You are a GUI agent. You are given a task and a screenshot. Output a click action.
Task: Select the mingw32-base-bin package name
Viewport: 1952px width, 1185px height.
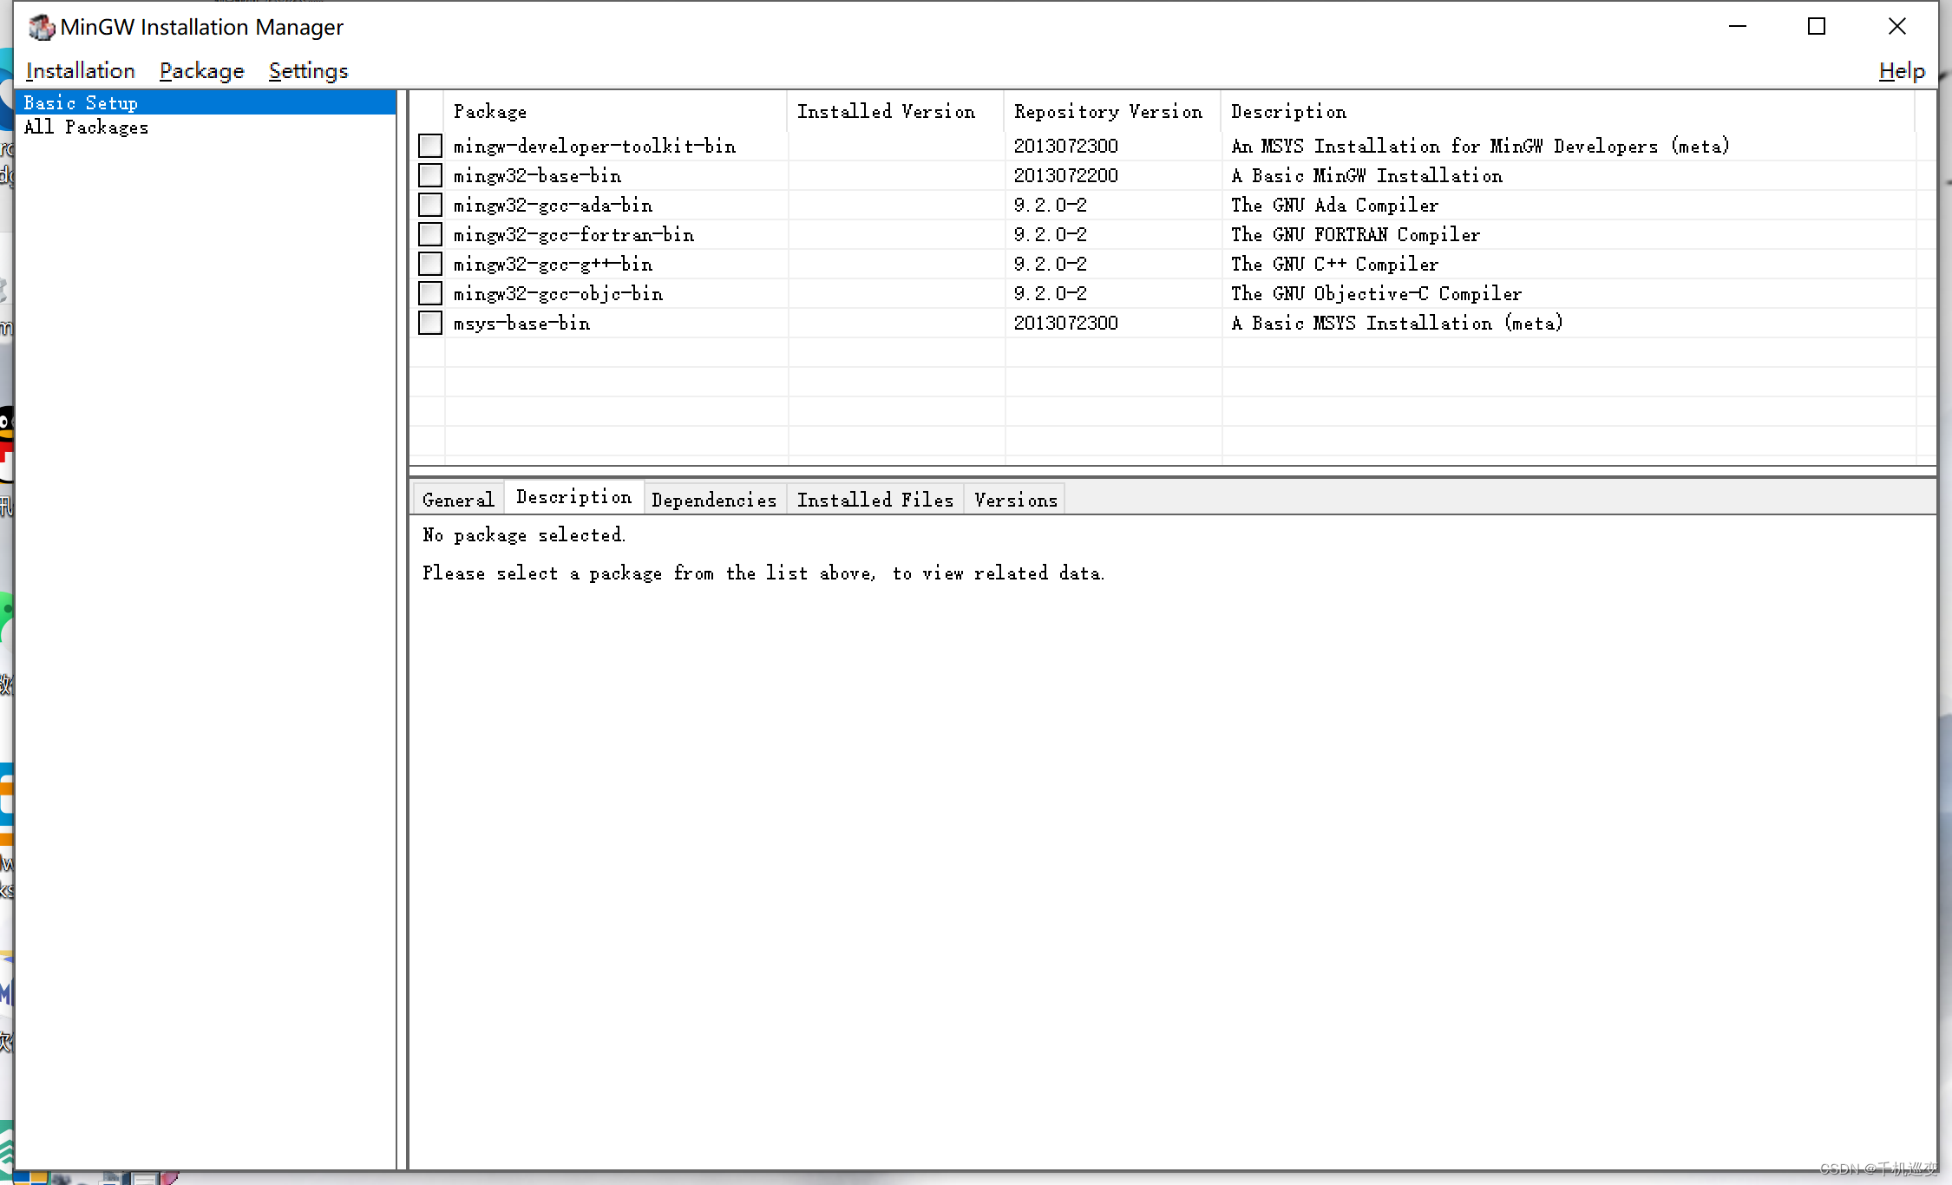(x=537, y=175)
